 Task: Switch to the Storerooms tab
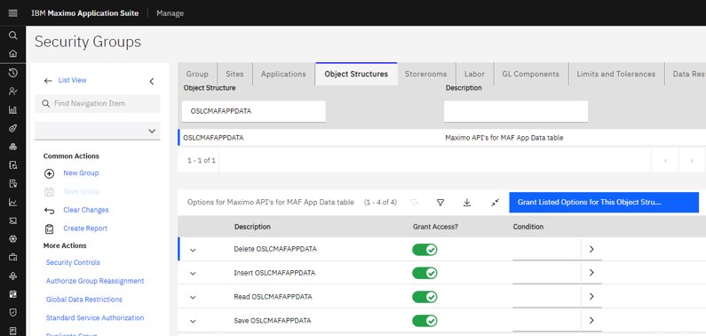click(425, 74)
